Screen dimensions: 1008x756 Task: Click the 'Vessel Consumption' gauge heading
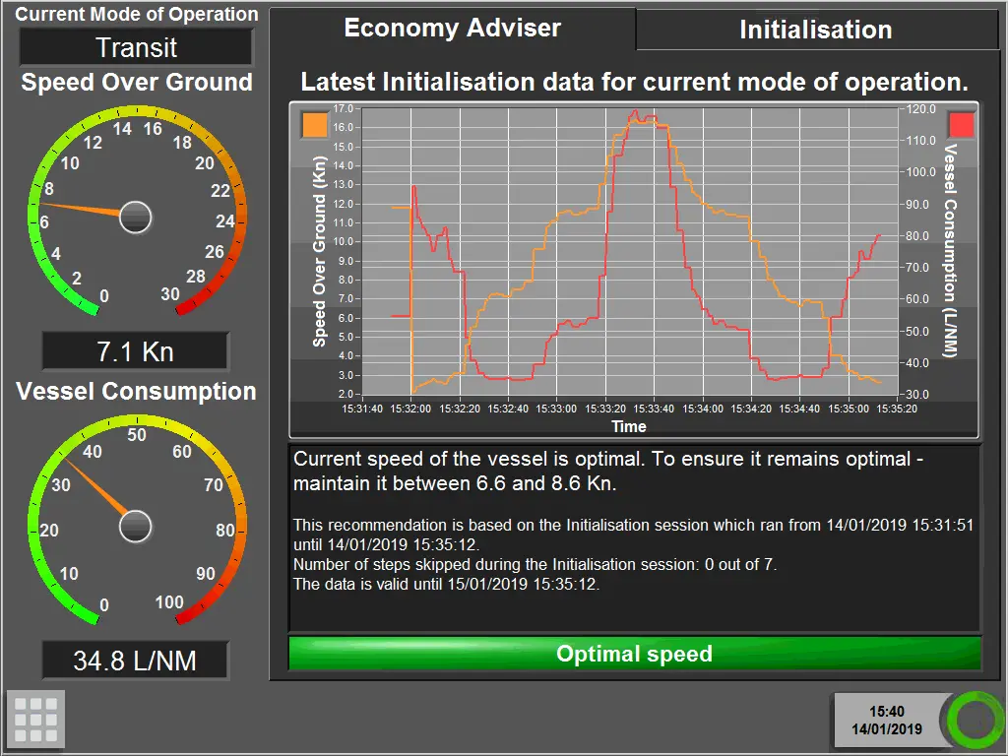[x=136, y=392]
